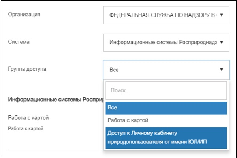
Task: Open the Организация dropdown
Action: [x=166, y=15]
